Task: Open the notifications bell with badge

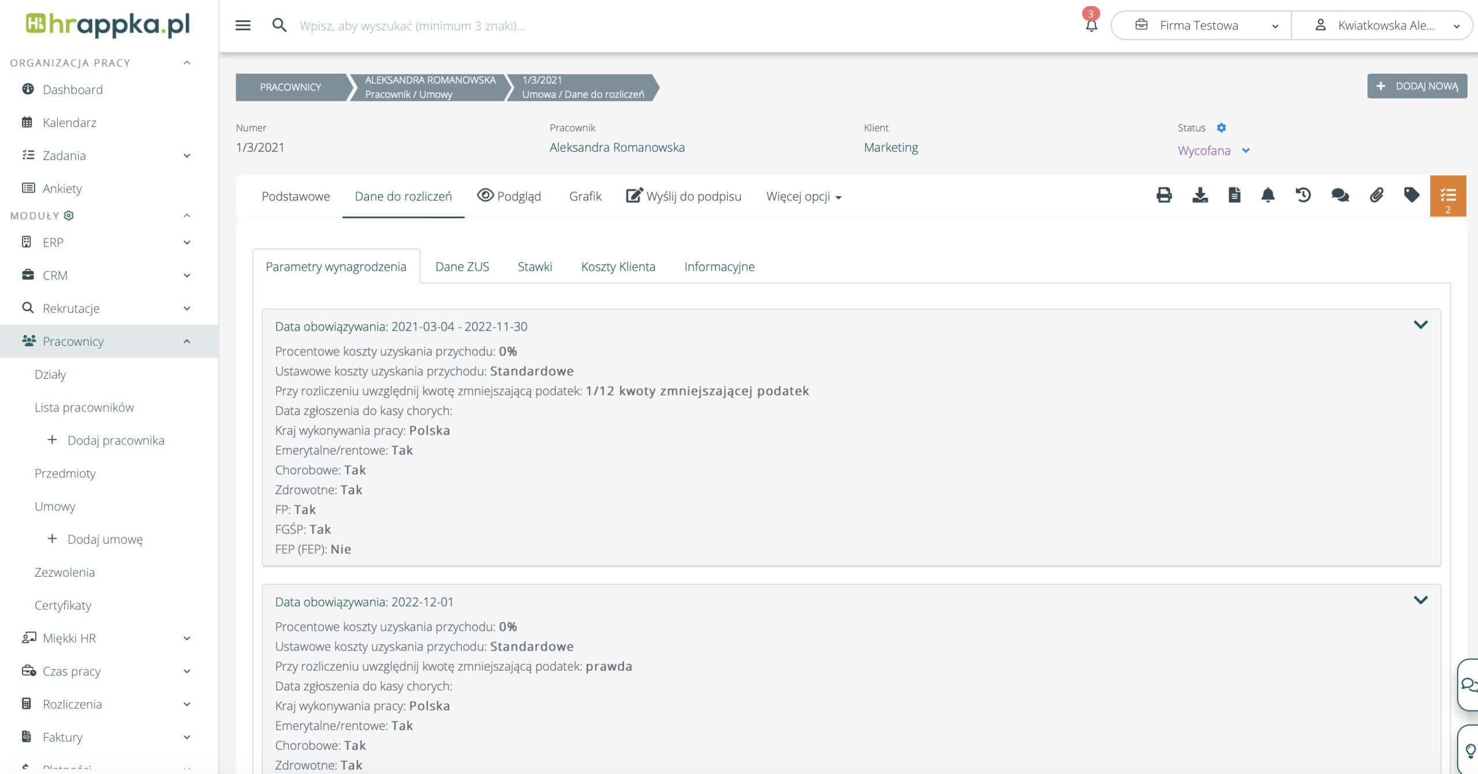Action: click(x=1091, y=25)
